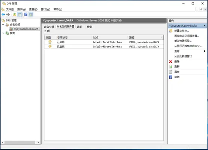Open the 窗口(W) menu
The width and height of the screenshot is (208, 150).
pos(45,9)
